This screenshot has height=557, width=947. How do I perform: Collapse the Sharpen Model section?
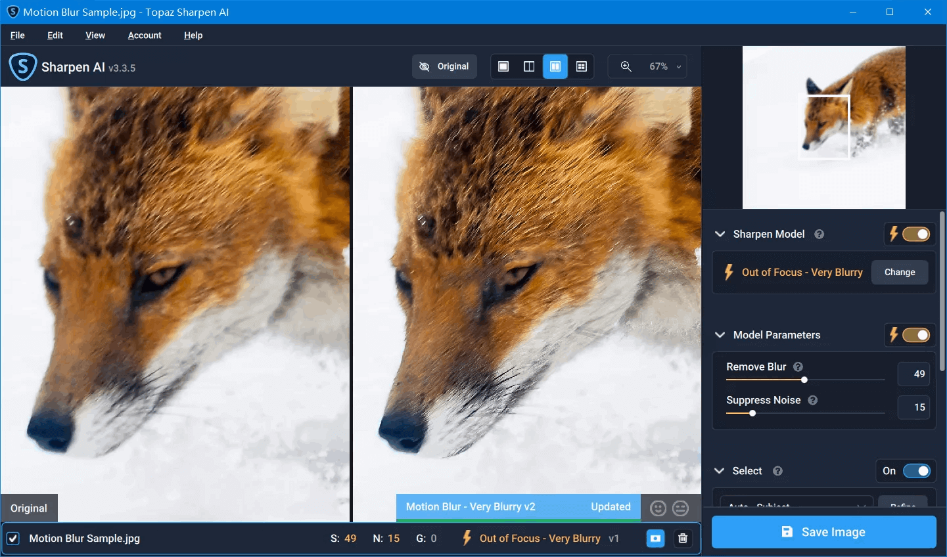pos(720,234)
